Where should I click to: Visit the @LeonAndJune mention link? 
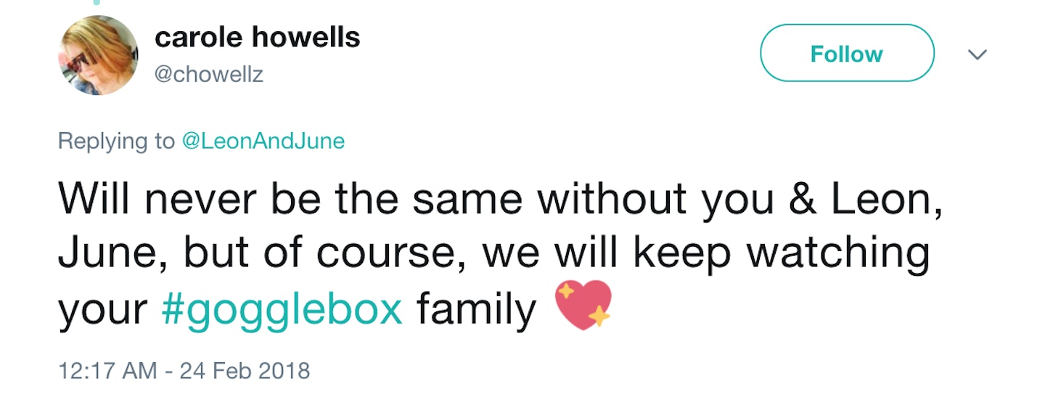(262, 141)
